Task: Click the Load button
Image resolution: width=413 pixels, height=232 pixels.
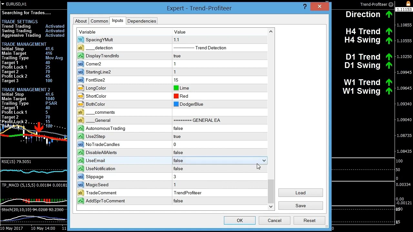Action: pos(300,193)
